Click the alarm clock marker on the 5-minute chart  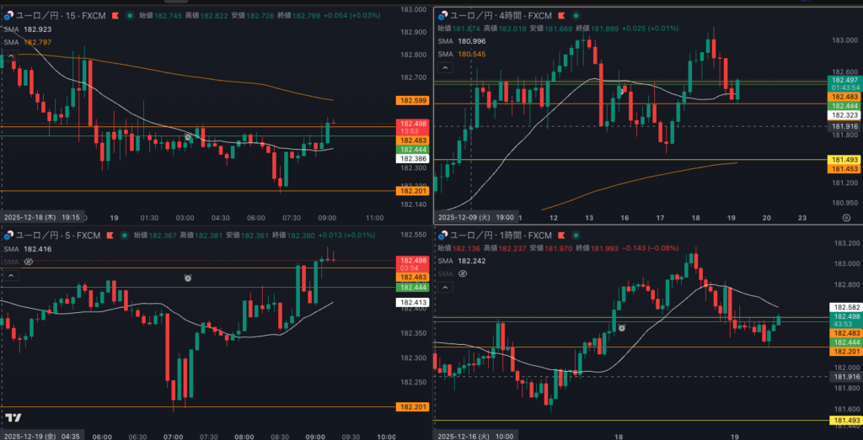(x=188, y=278)
